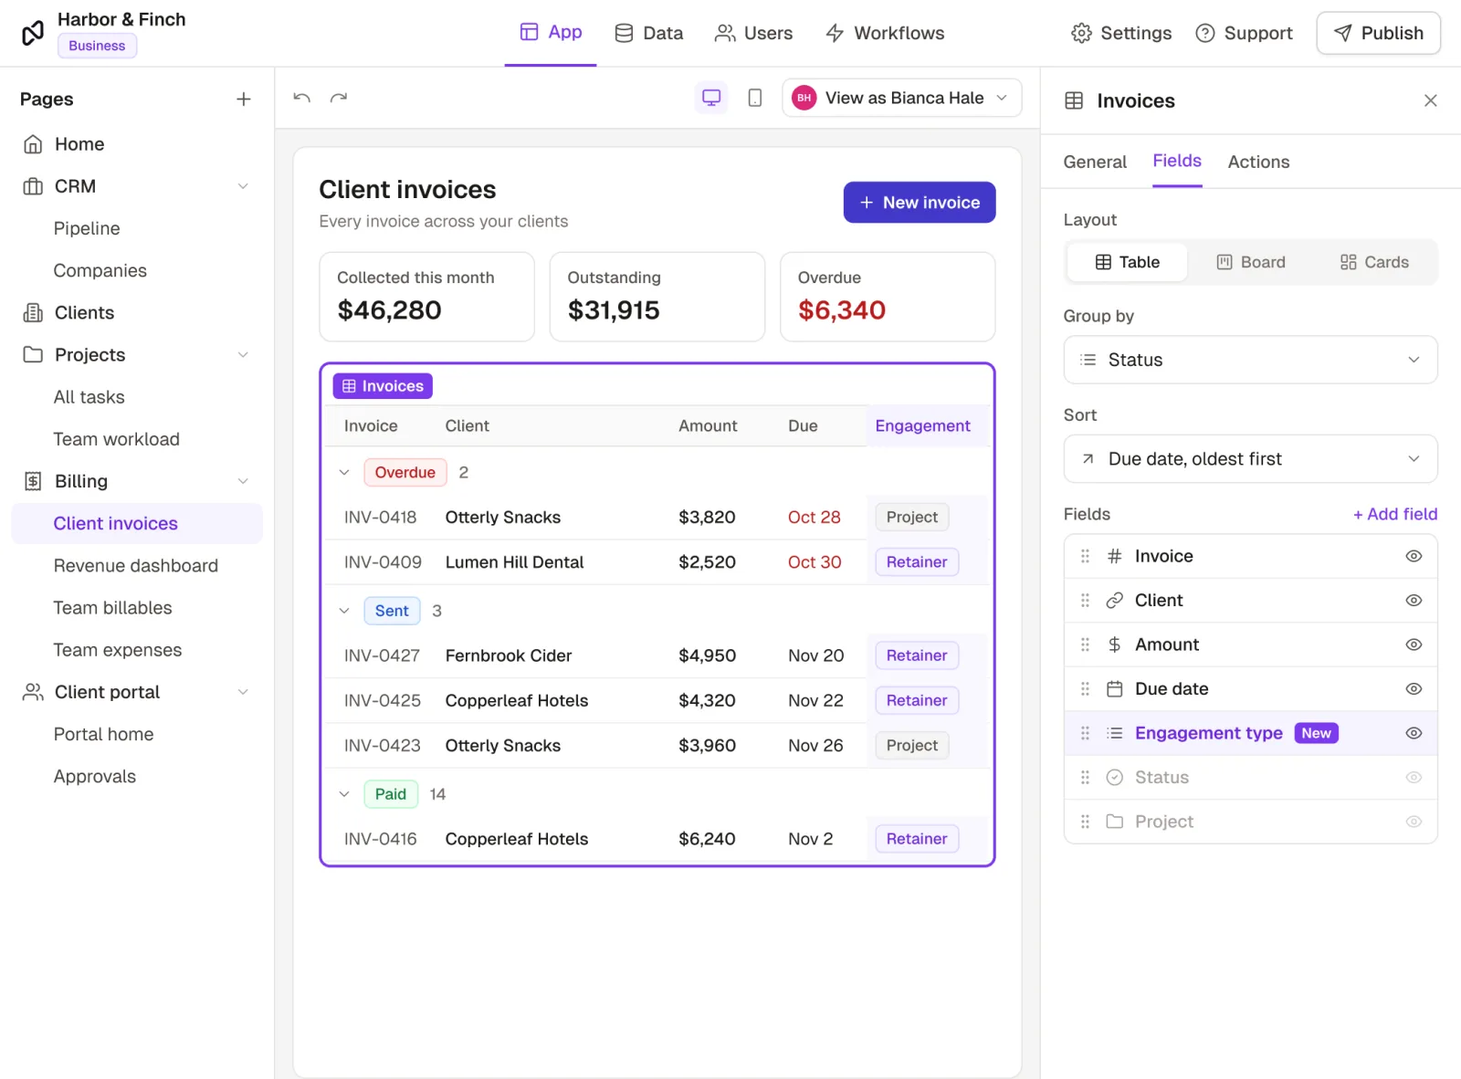Collapse the Overdue group in table
Screen dimensions: 1461x1079
[344, 473]
